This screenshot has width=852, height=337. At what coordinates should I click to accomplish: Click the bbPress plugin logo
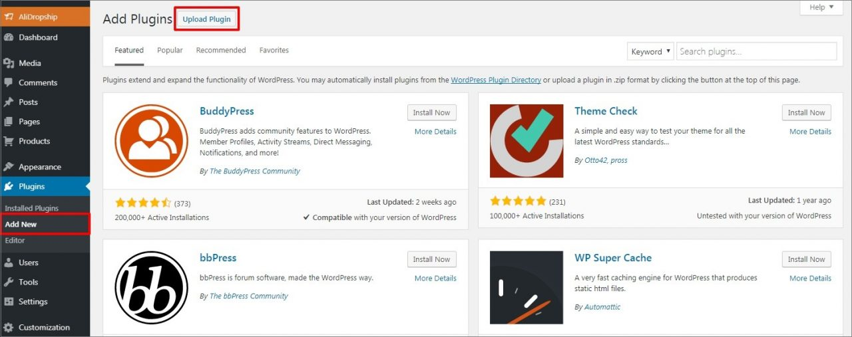(x=151, y=287)
